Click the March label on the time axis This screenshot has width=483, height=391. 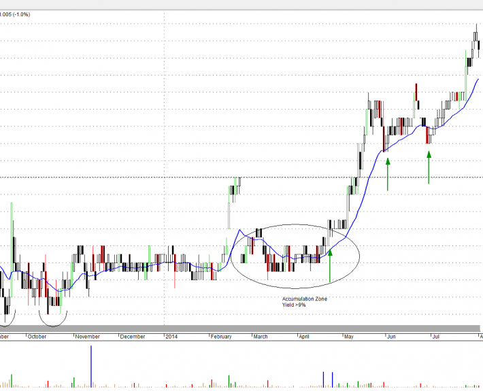pos(261,337)
